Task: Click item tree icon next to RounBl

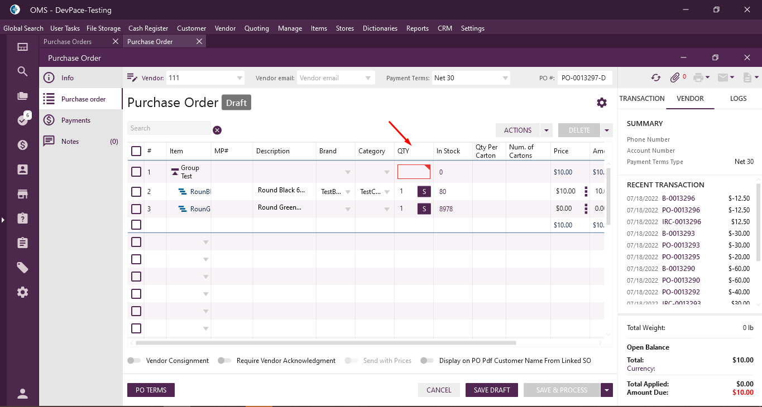Action: pos(183,192)
